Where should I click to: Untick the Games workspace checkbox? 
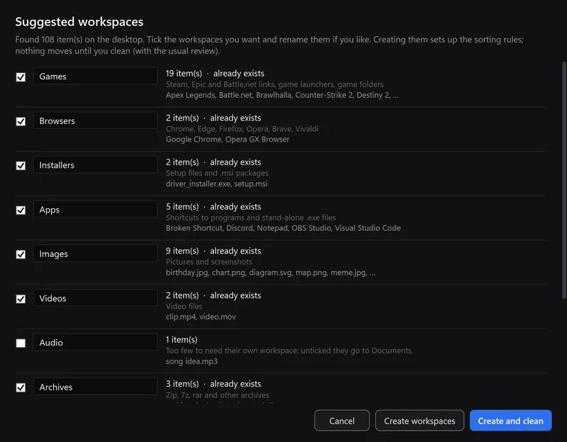pos(21,77)
